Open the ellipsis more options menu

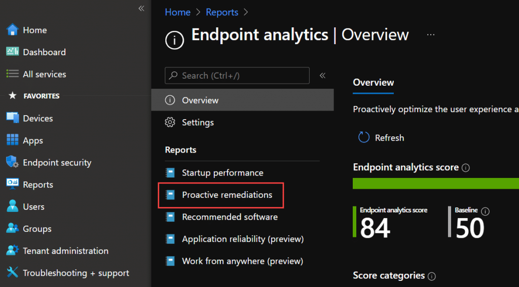click(x=431, y=35)
